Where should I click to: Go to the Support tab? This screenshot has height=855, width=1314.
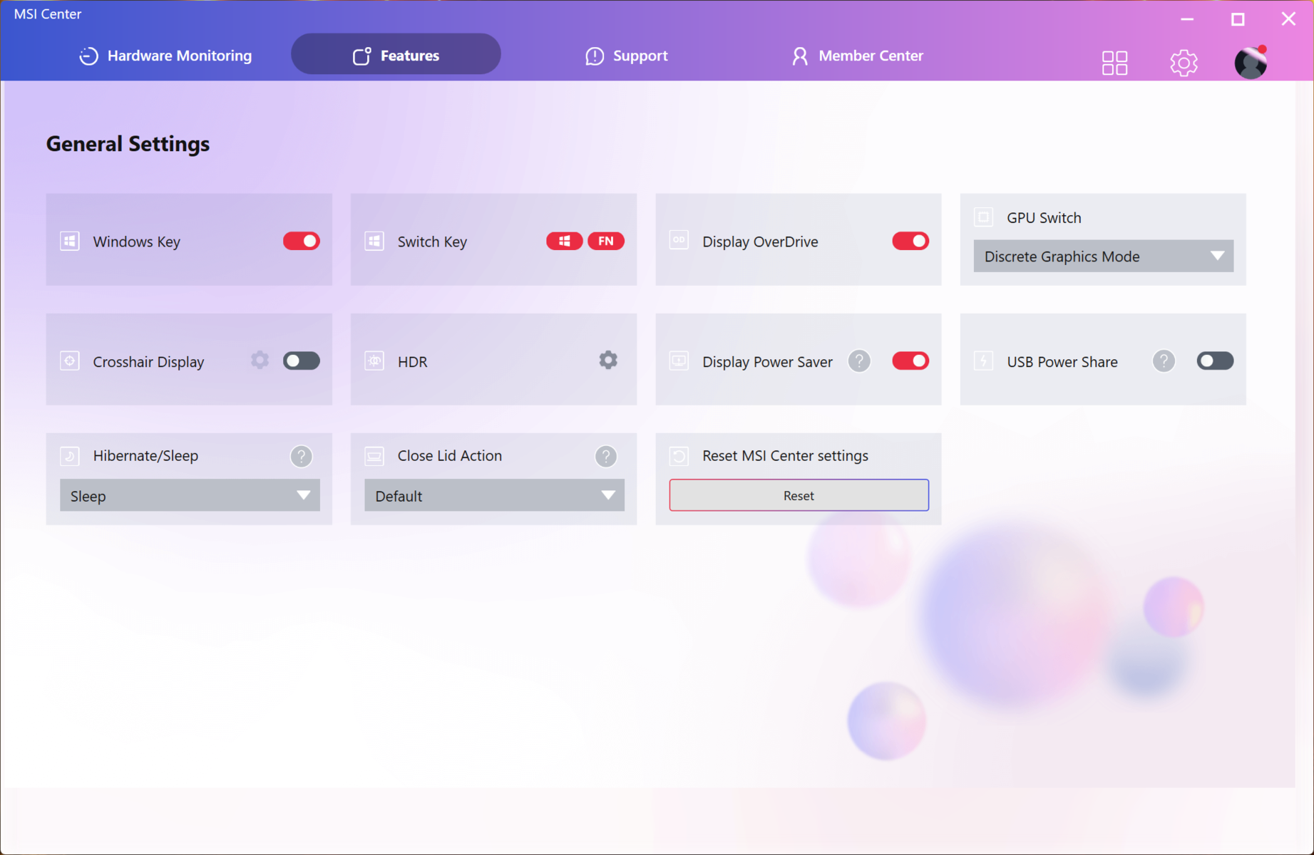tap(626, 56)
